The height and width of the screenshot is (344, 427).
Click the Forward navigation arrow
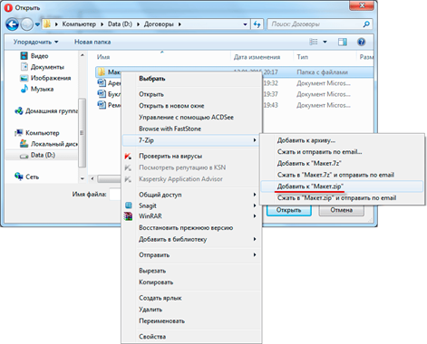[26, 24]
